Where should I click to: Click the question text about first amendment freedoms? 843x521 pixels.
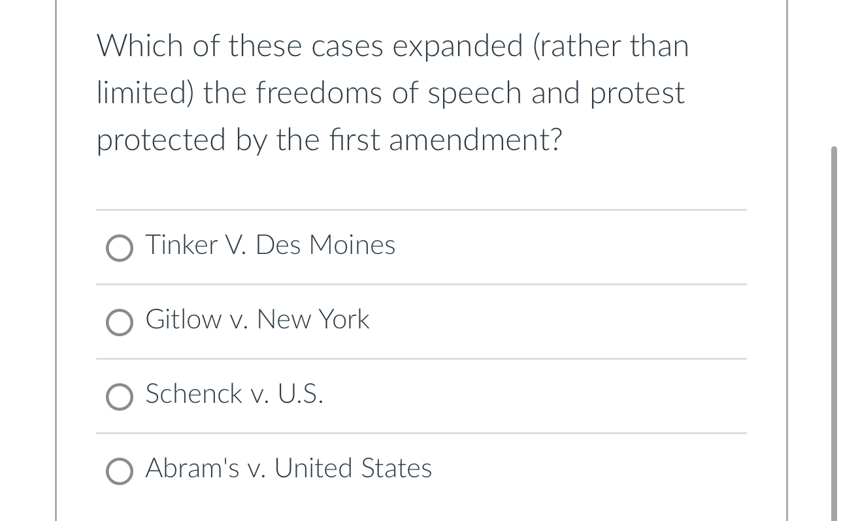(x=392, y=92)
